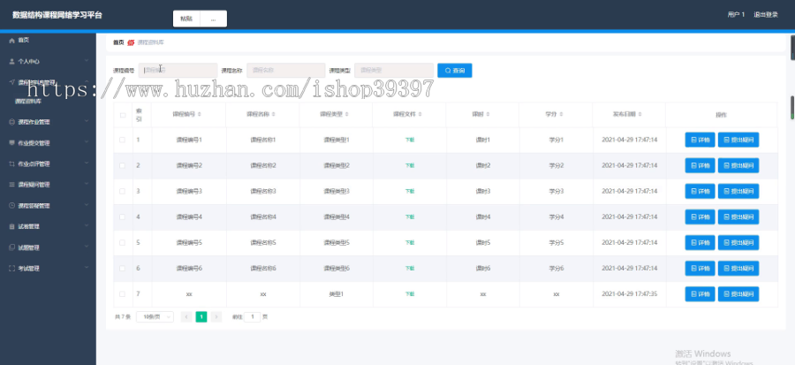This screenshot has height=365, width=795.
Task: Click the icon beside 试卷管理
Action: click(11, 226)
